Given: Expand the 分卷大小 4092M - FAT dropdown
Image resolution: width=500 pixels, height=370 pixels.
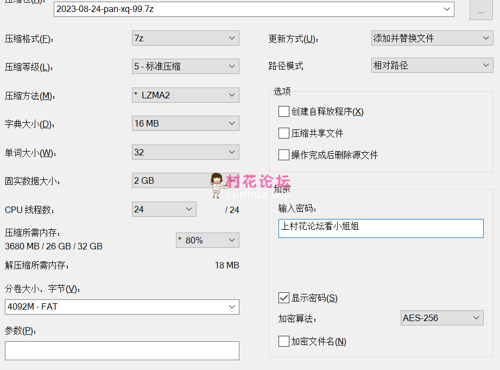Looking at the screenshot, I should (x=122, y=307).
